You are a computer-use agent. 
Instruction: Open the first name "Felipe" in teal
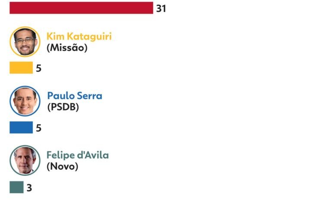pyautogui.click(x=61, y=155)
